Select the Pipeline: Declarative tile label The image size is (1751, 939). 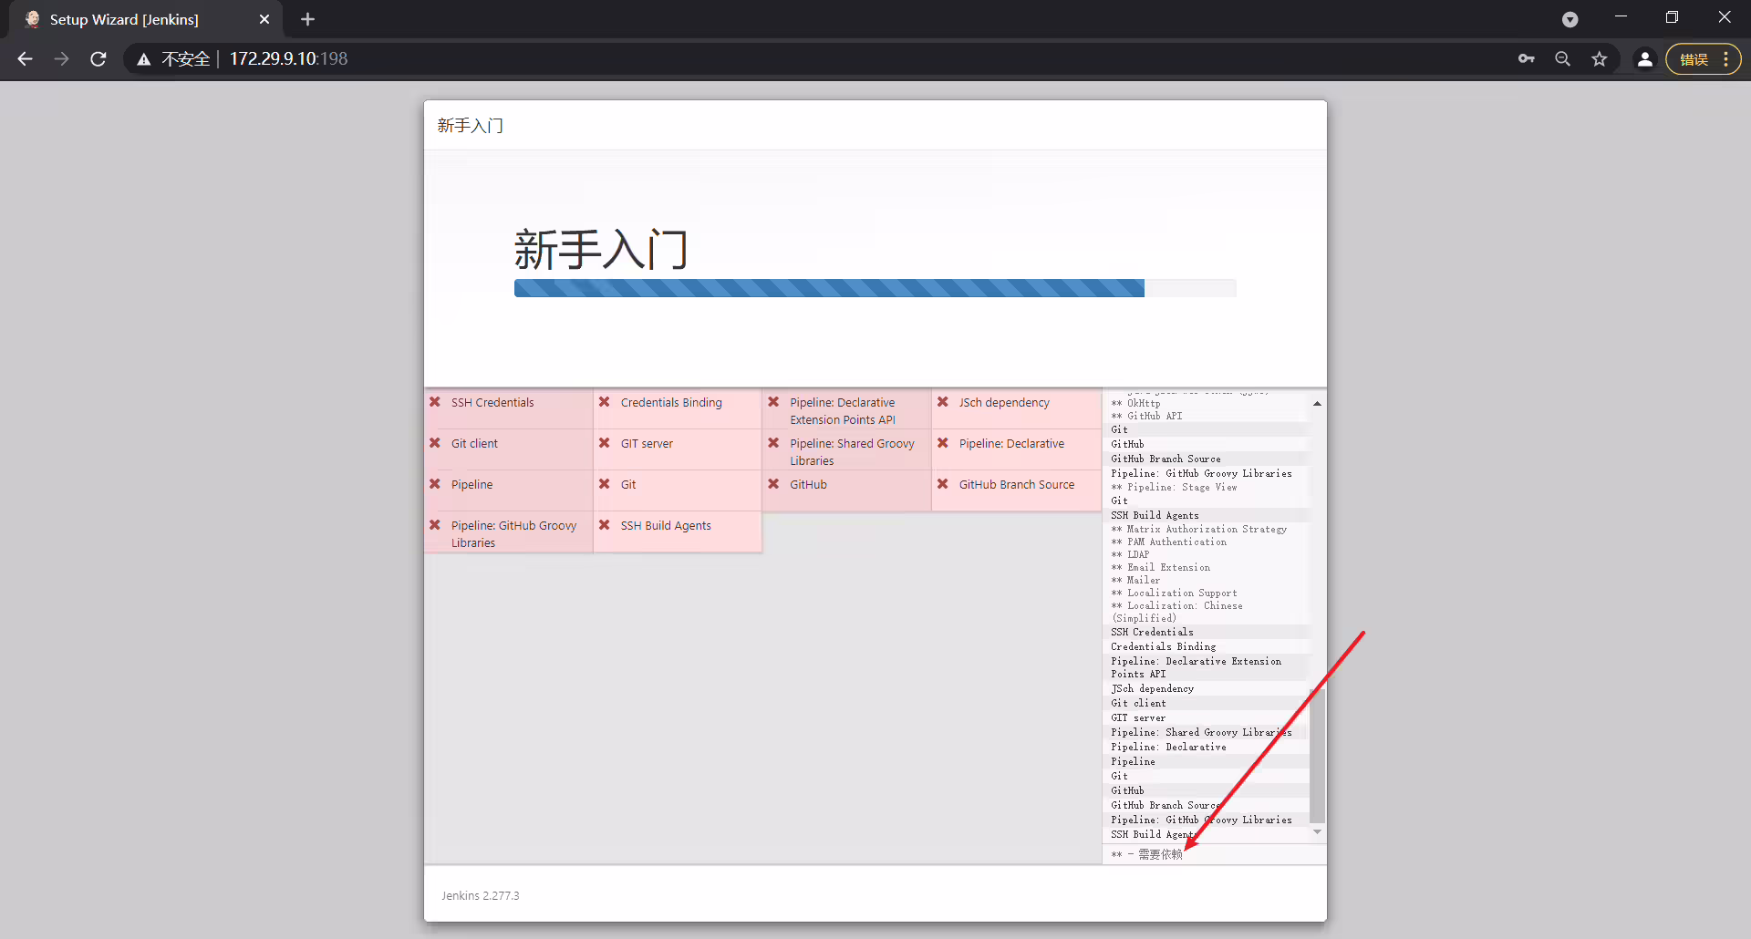1011,443
